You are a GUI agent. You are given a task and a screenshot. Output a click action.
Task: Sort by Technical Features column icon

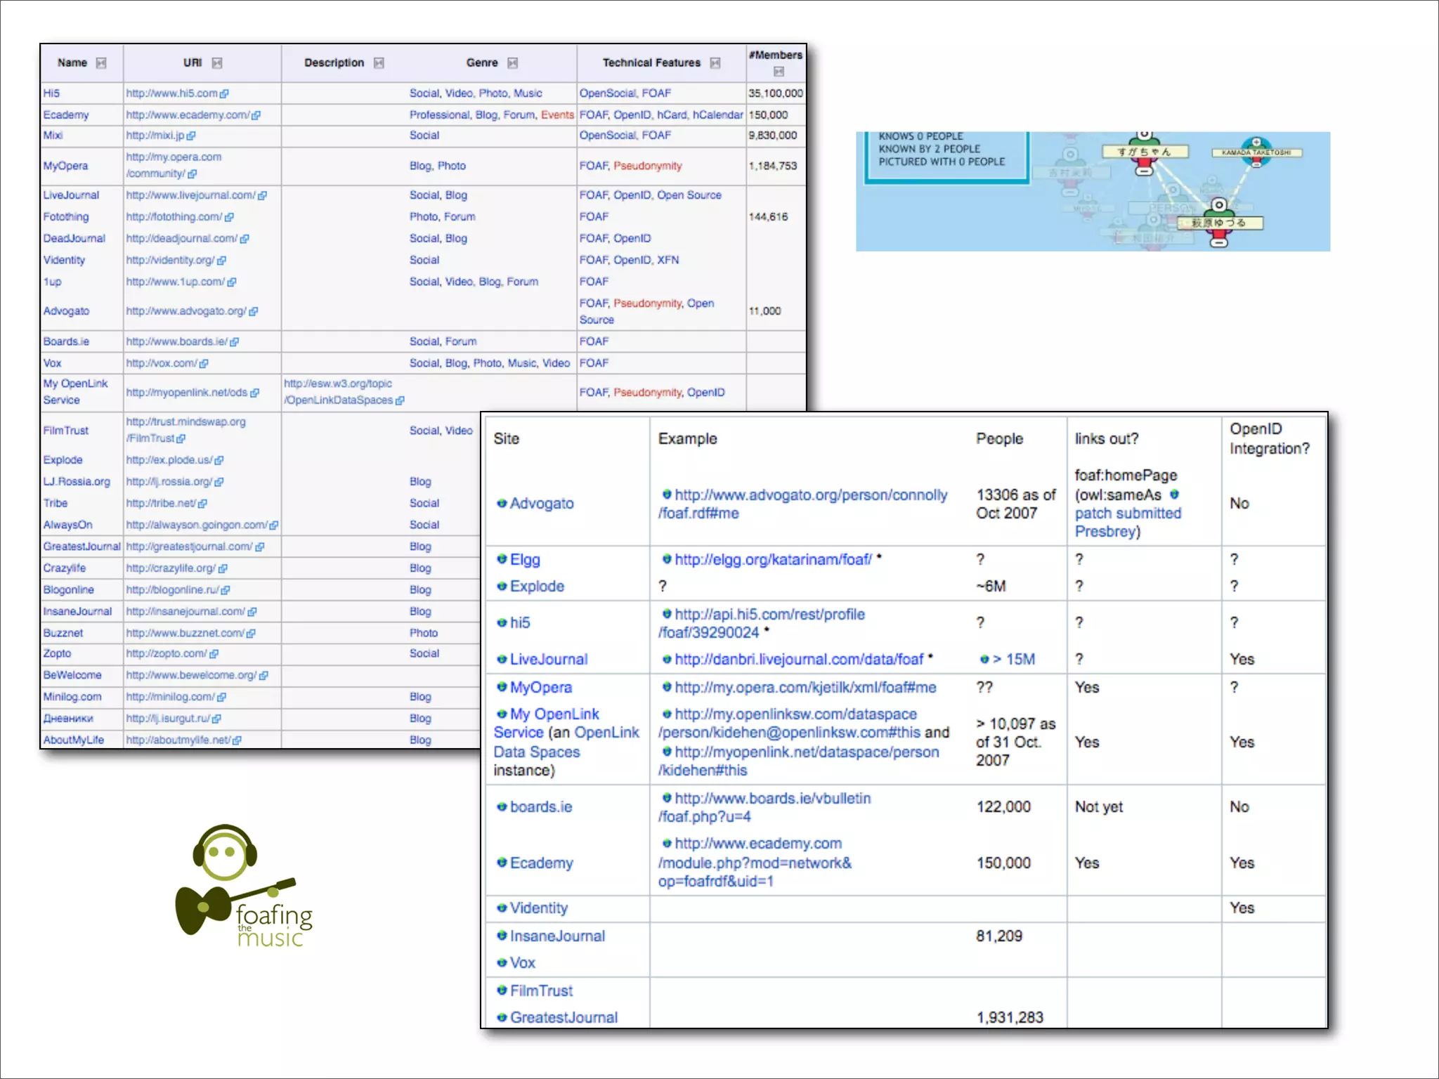(715, 63)
